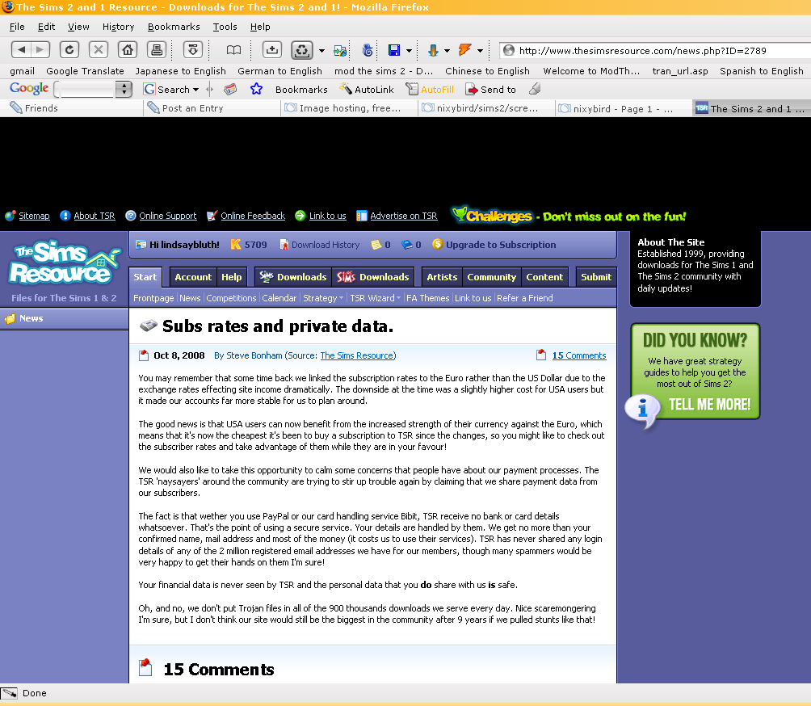This screenshot has height=706, width=811.
Task: Go back using the browser Back arrow
Action: (21, 50)
